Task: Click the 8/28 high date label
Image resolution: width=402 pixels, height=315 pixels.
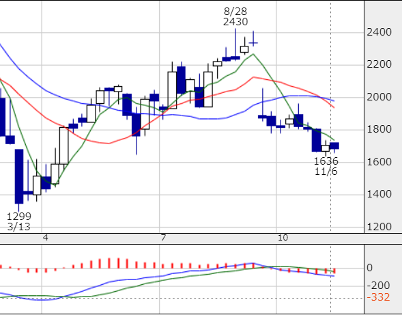Action: click(x=235, y=12)
